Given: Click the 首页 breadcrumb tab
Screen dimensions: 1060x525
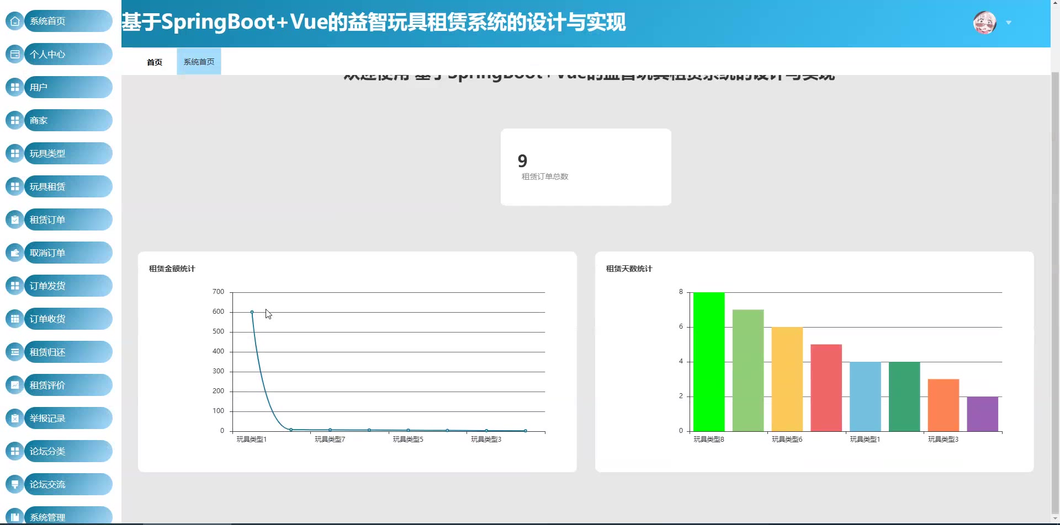Looking at the screenshot, I should pyautogui.click(x=155, y=62).
